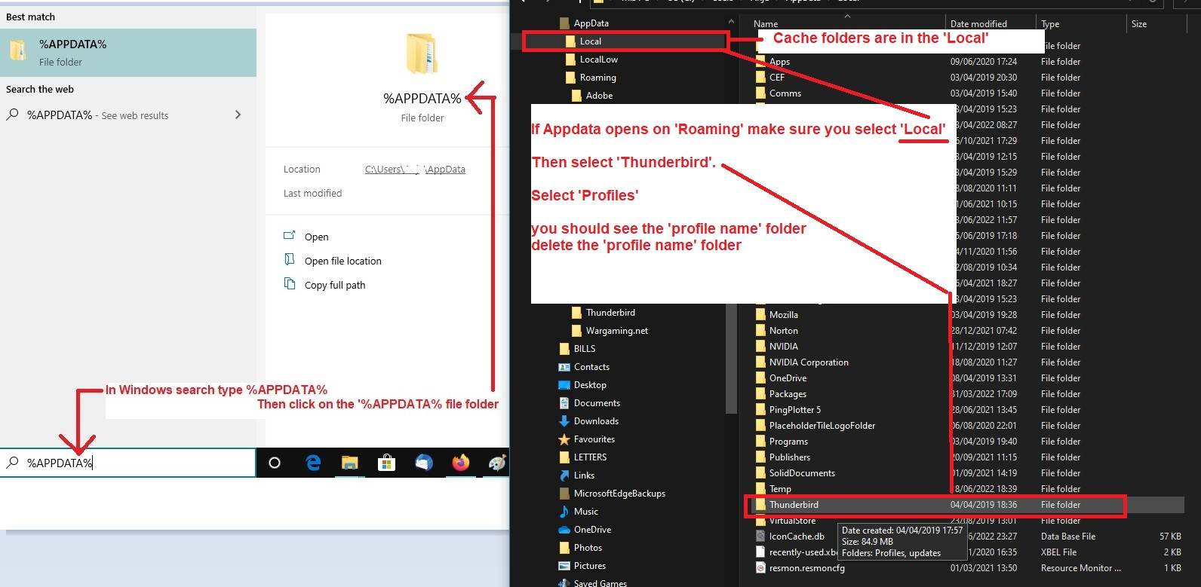Expand the web results chevron arrow

pos(238,115)
